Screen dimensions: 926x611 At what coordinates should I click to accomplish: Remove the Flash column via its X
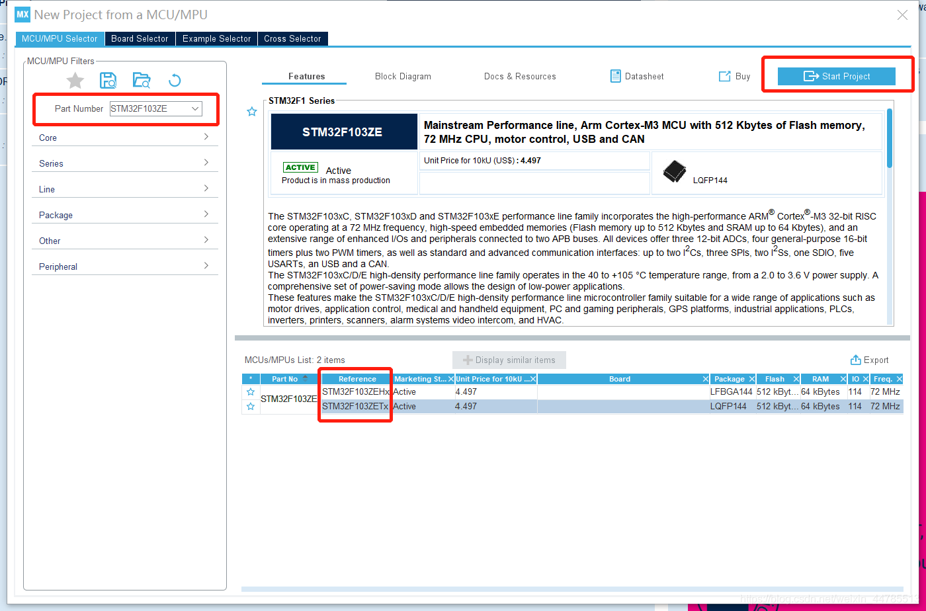click(x=796, y=379)
